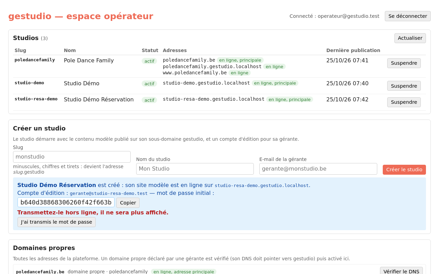Click the studio-demo.gestudio.localhost address

click(206, 83)
